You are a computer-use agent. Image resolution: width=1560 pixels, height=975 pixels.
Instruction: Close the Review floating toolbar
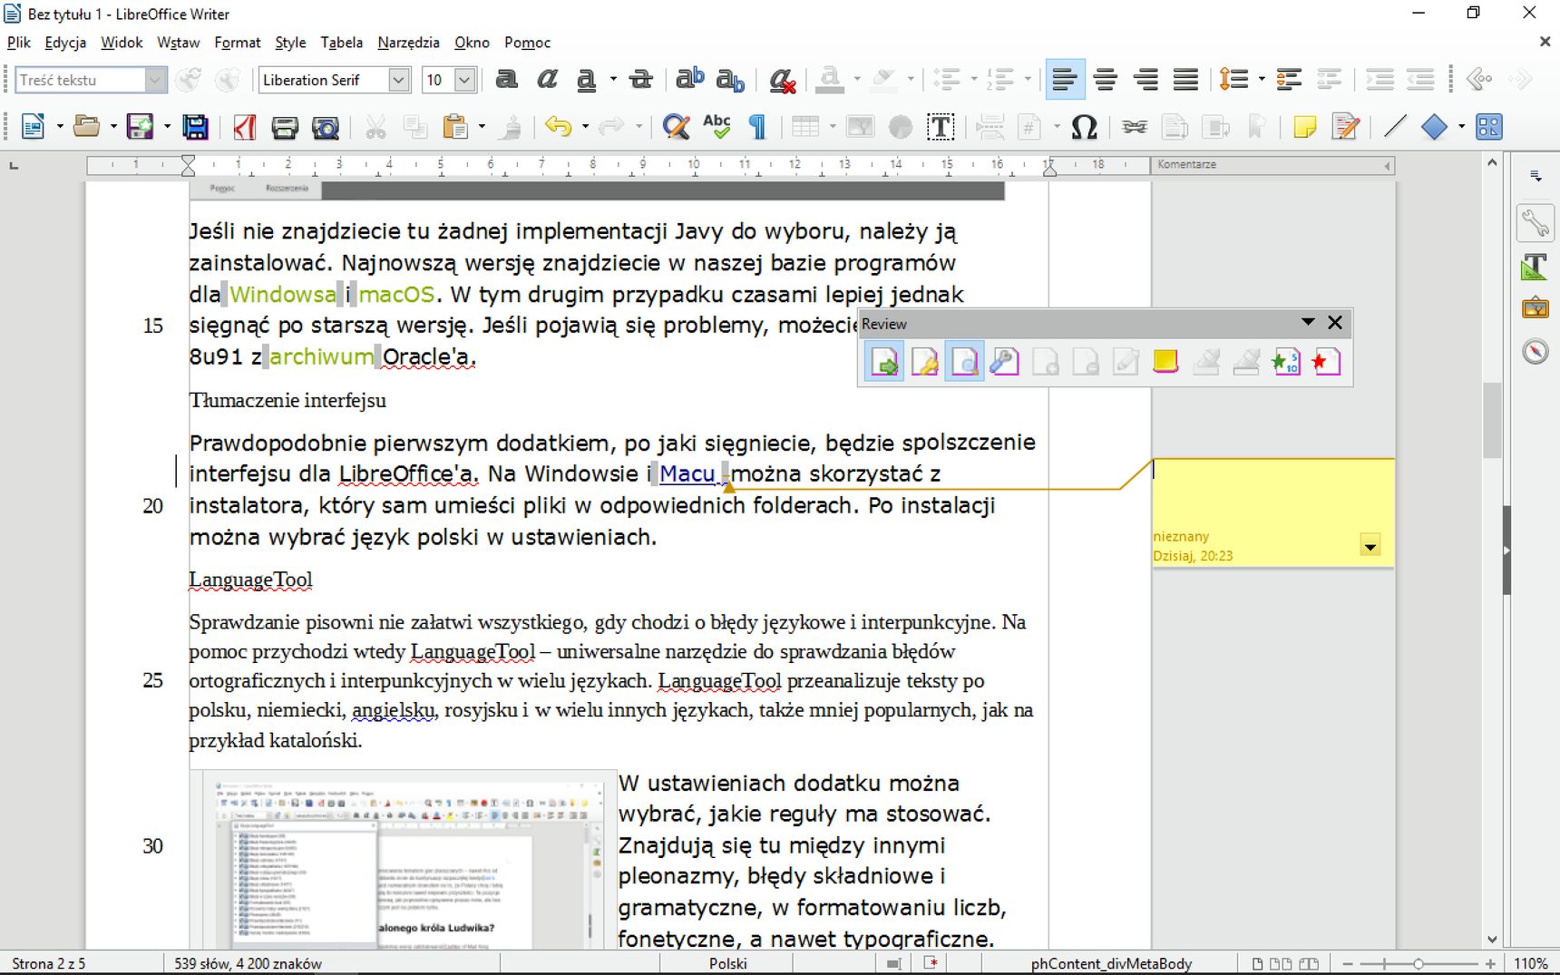click(x=1335, y=323)
